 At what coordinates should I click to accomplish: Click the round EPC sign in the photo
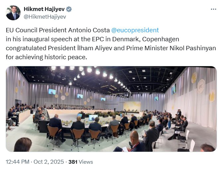click(201, 86)
